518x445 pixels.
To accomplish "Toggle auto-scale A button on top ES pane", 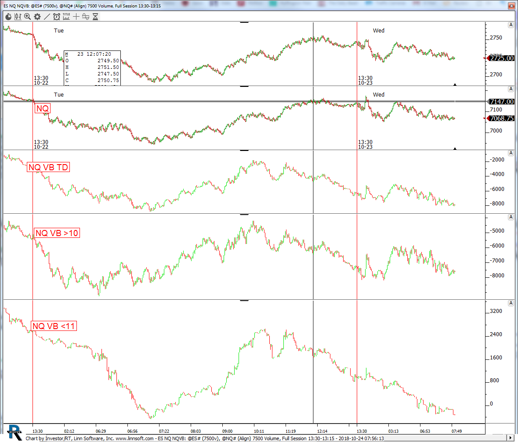I will (511, 25).
